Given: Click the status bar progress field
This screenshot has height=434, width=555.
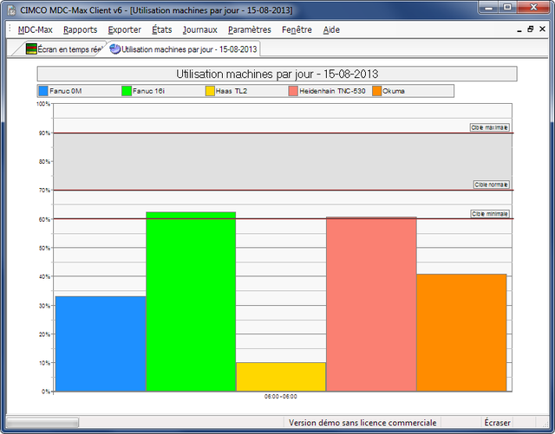Looking at the screenshot, I should click(42, 423).
